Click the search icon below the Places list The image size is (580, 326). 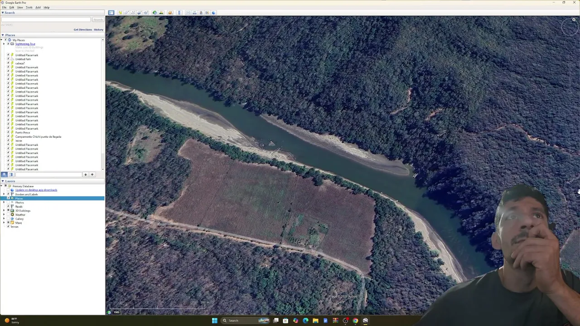(x=4, y=174)
